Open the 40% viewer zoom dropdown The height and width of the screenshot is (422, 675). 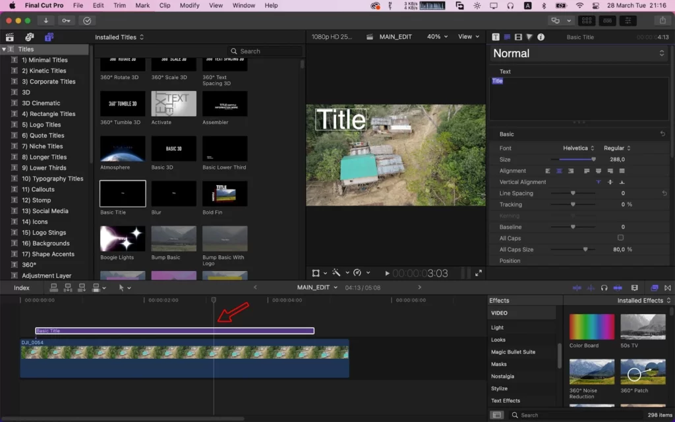[437, 37]
